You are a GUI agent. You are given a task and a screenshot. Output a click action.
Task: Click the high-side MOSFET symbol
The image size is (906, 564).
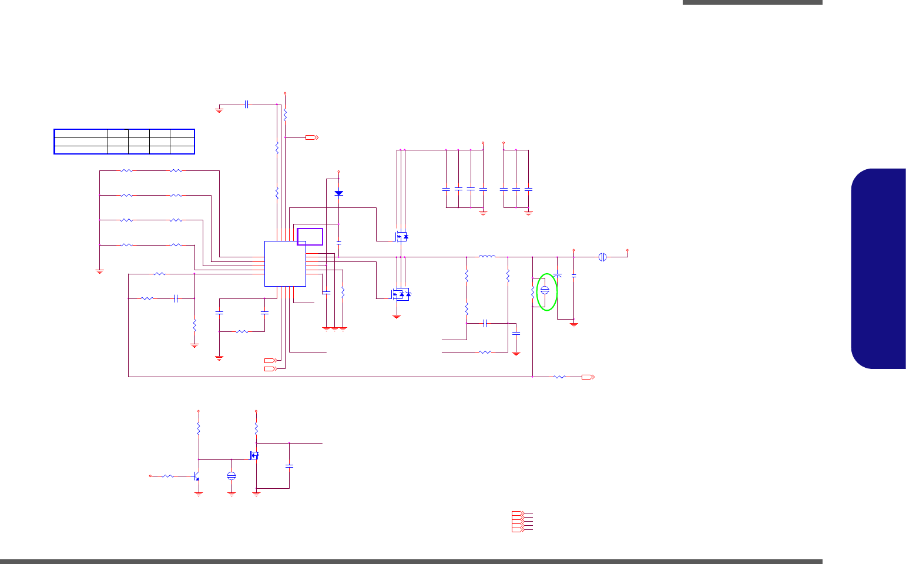(401, 237)
